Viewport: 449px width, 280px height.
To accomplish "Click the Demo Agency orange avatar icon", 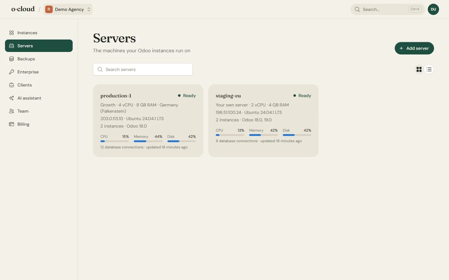I will (x=49, y=9).
